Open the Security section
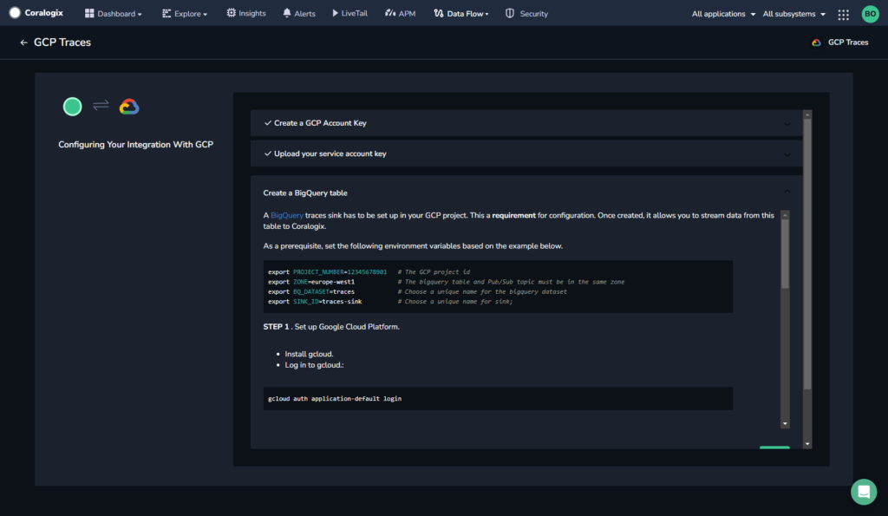 (526, 14)
